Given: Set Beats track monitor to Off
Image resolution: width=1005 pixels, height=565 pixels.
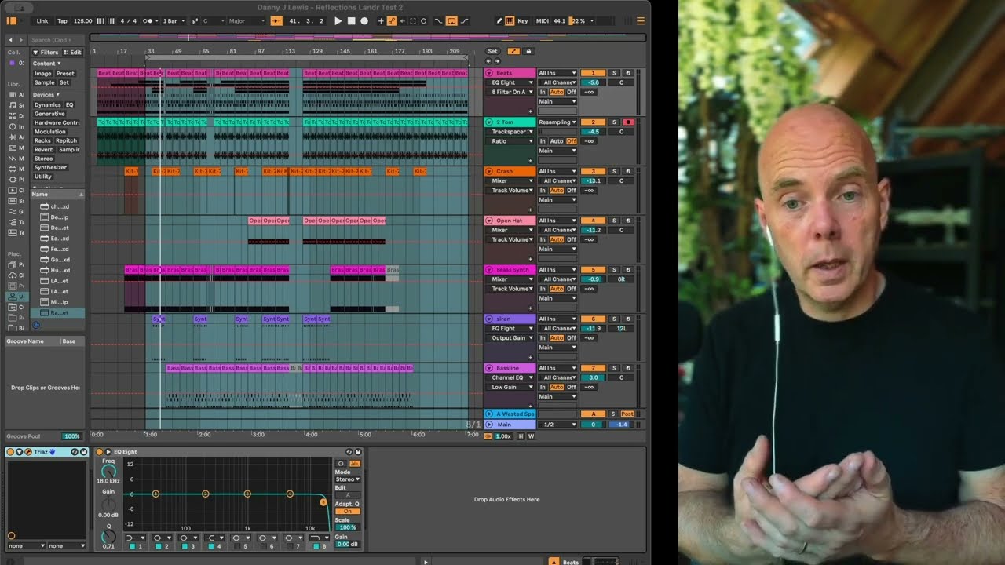Looking at the screenshot, I should coord(572,93).
